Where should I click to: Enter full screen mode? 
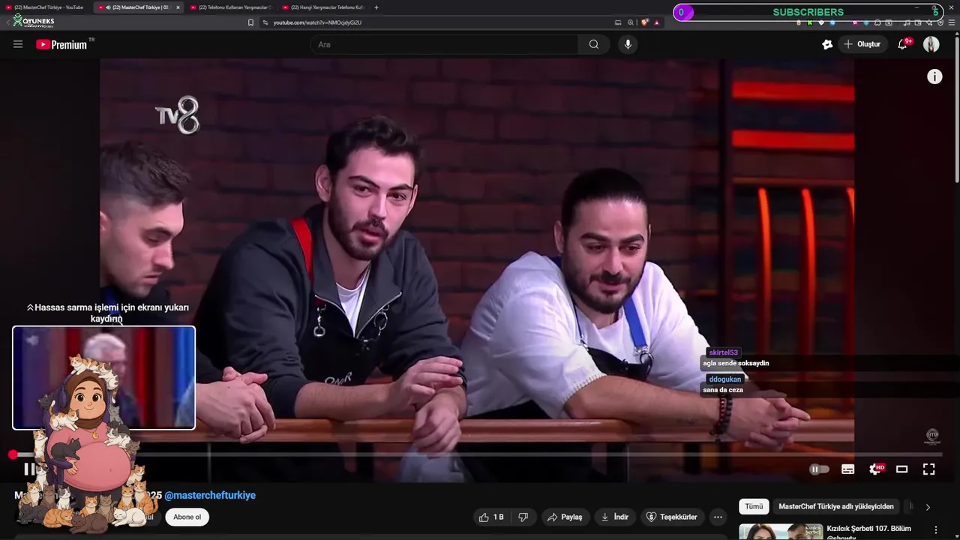[x=928, y=469]
